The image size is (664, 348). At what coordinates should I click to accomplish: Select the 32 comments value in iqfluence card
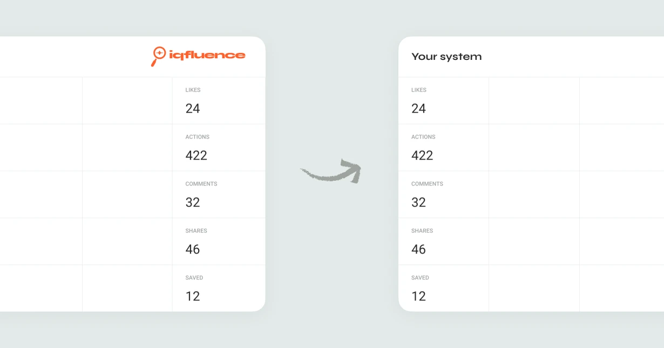193,202
